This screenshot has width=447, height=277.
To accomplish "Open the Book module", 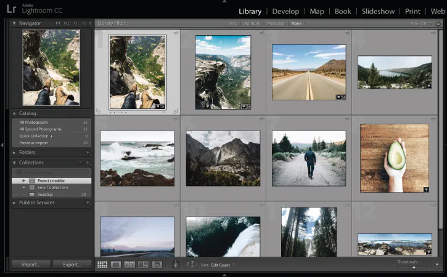I will tap(343, 11).
